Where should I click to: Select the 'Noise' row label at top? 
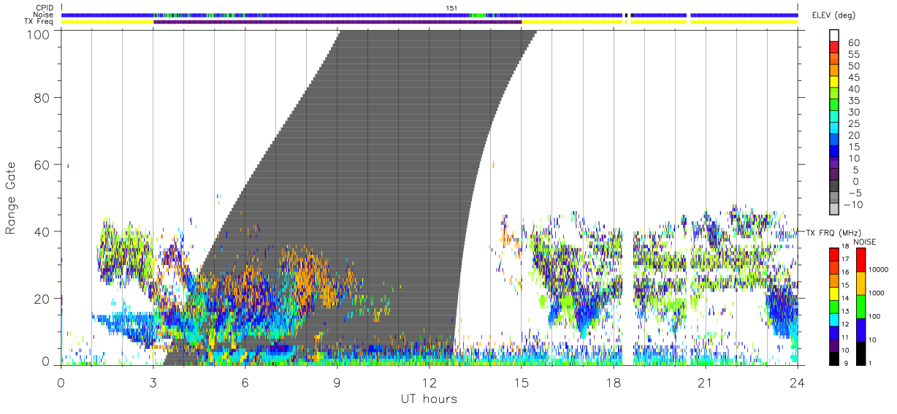click(45, 15)
